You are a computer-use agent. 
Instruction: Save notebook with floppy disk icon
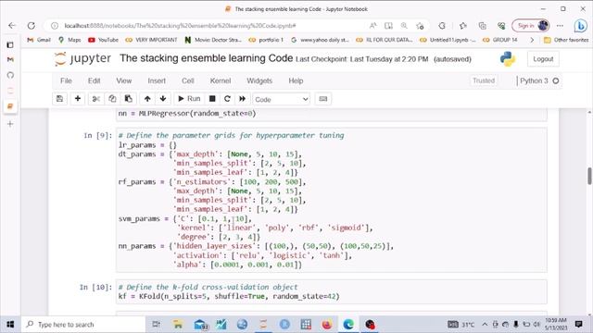pyautogui.click(x=59, y=99)
